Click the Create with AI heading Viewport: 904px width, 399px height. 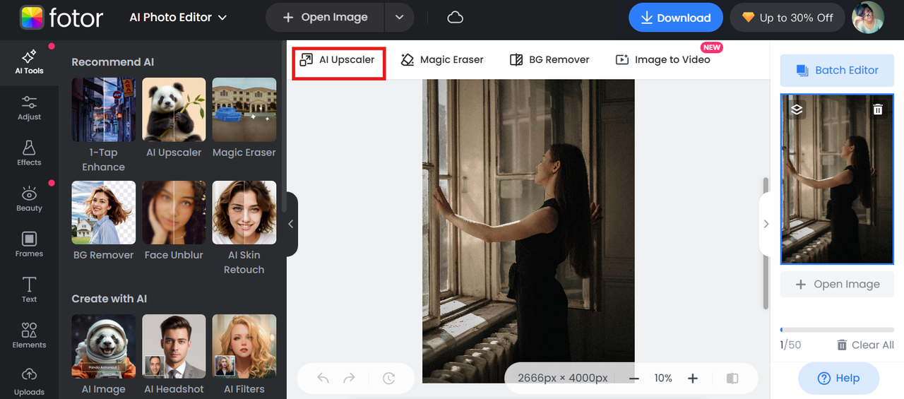click(109, 299)
